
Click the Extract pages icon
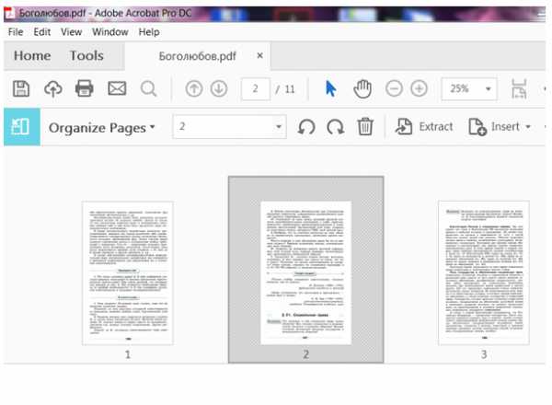[404, 127]
